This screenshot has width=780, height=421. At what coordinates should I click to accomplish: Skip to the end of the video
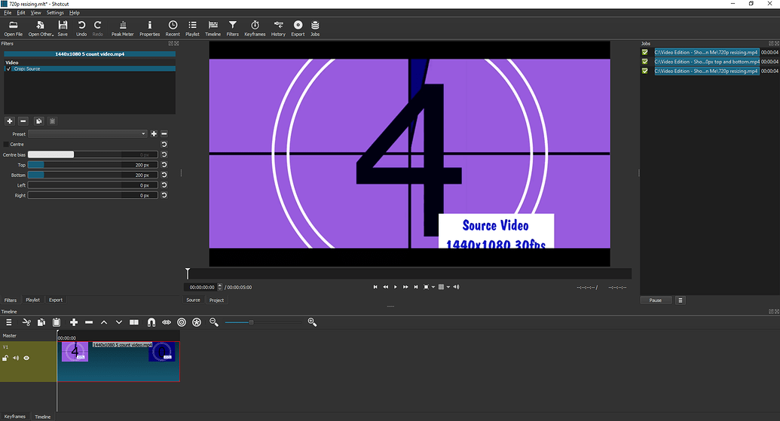tap(416, 287)
